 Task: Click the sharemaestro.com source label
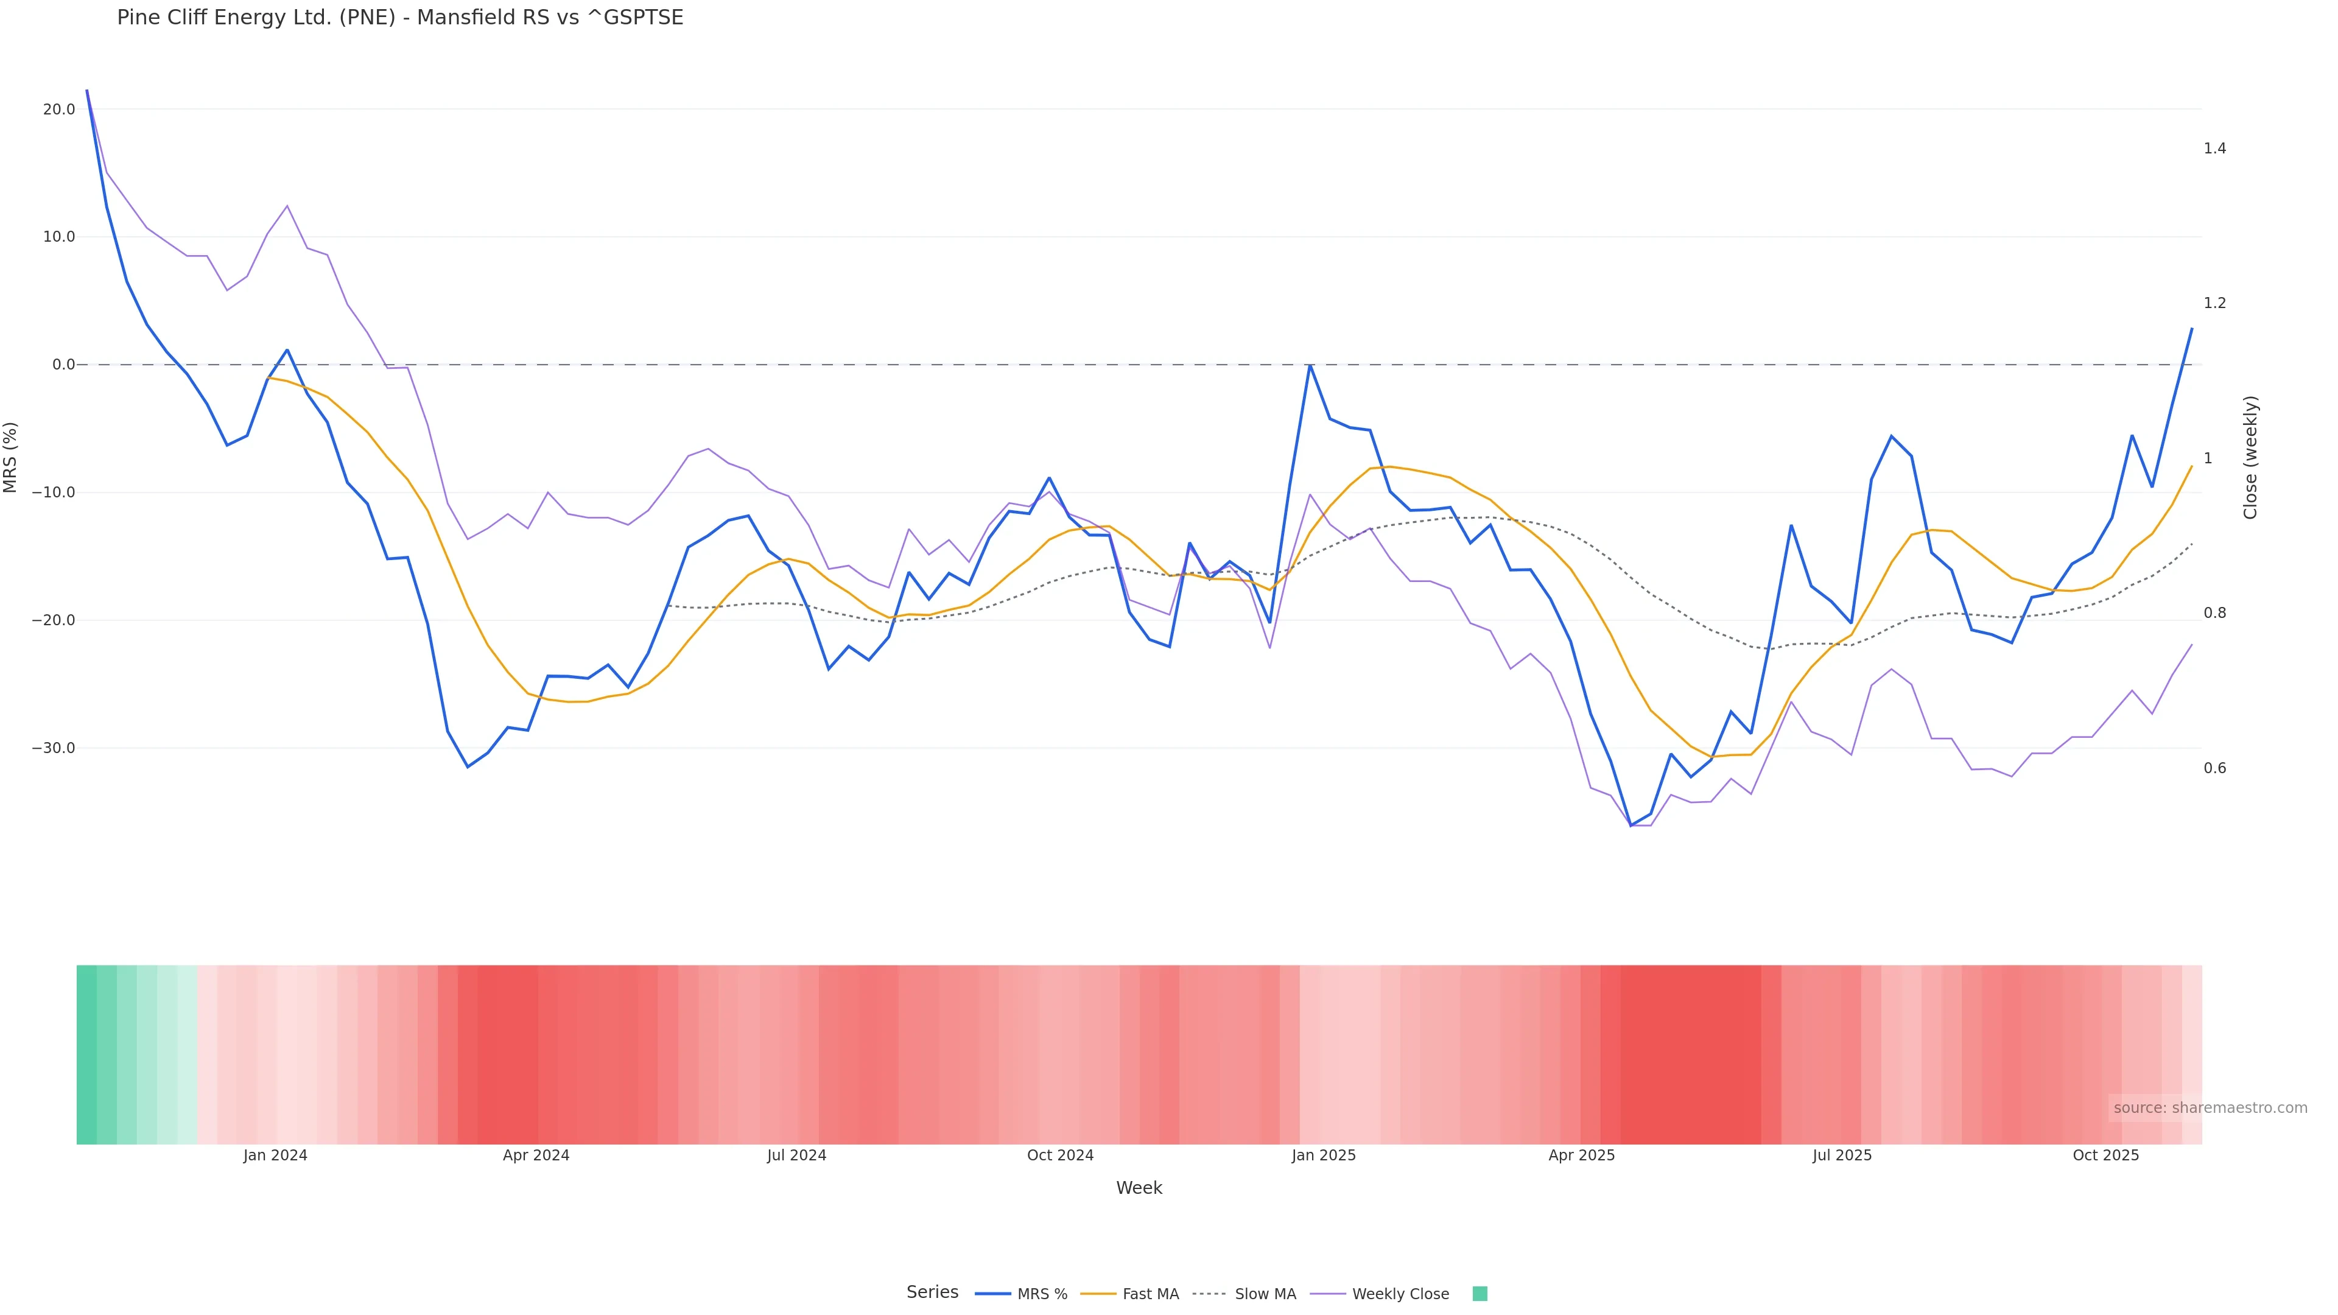click(x=2209, y=1107)
